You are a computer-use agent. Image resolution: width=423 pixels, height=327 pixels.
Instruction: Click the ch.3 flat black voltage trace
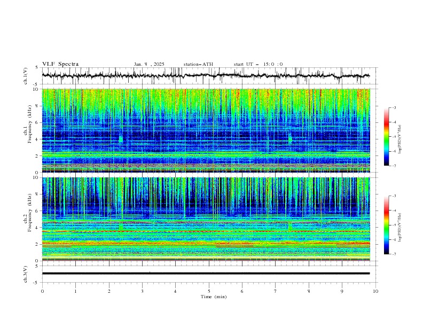pyautogui.click(x=206, y=274)
